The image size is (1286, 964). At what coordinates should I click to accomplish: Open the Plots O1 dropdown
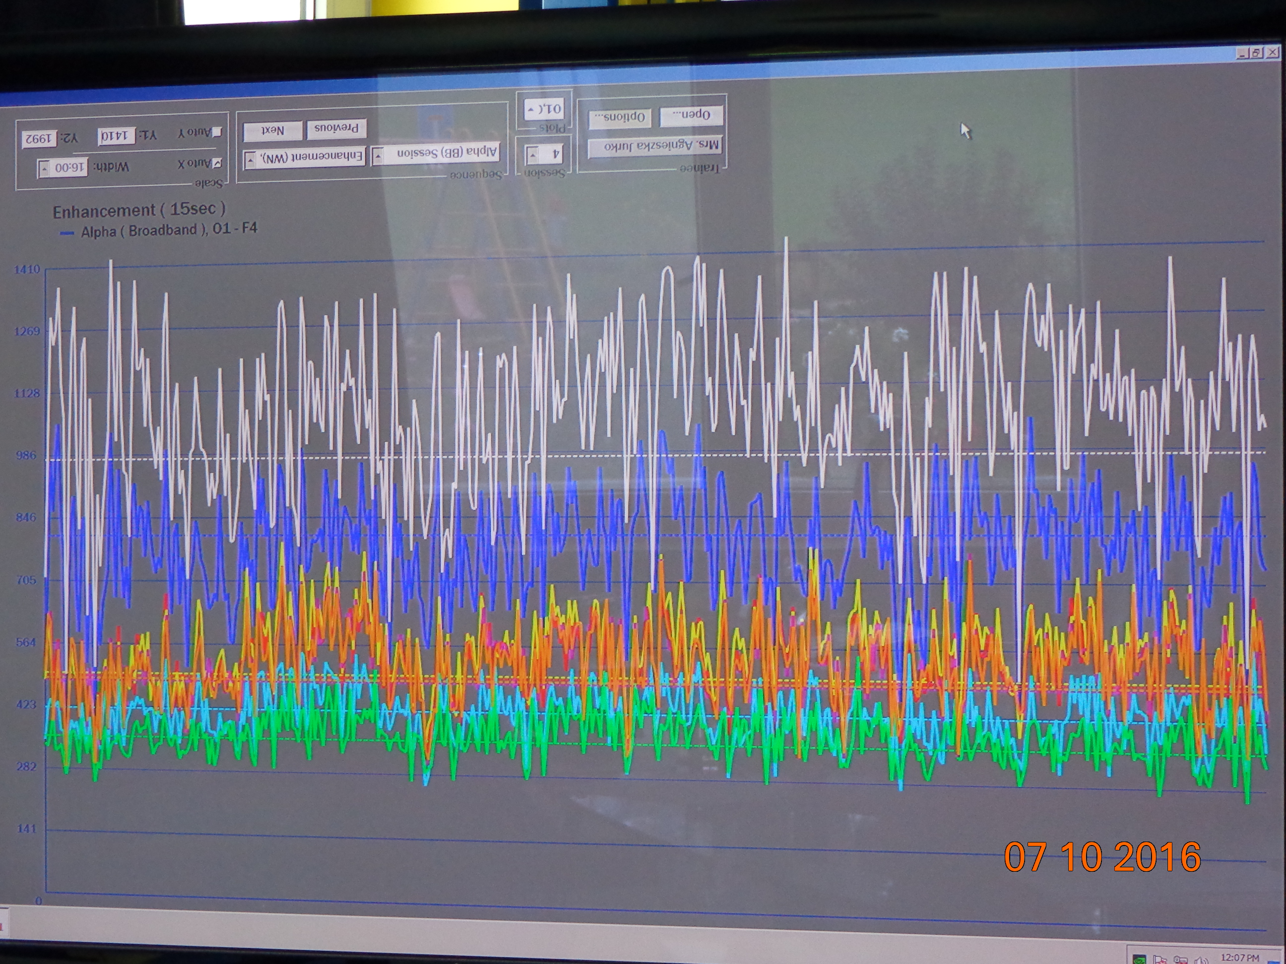531,109
